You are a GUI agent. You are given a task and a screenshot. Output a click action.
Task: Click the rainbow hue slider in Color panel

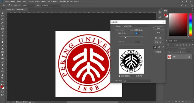click(x=191, y=25)
